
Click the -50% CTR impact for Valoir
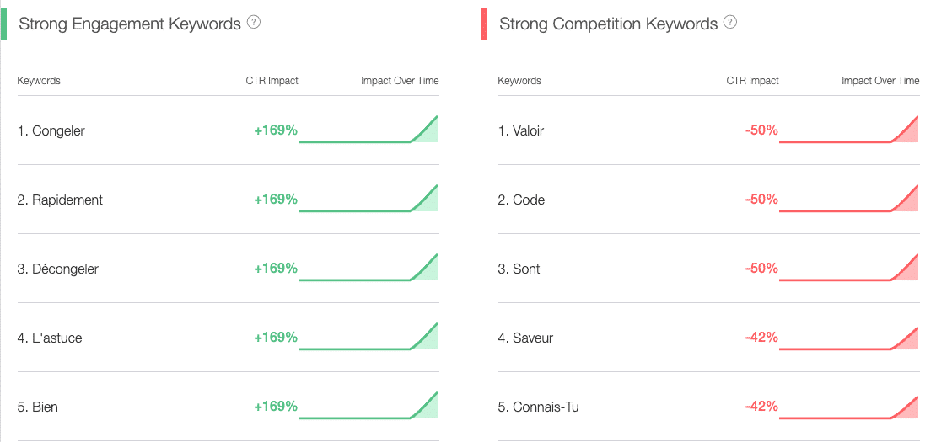coord(761,130)
